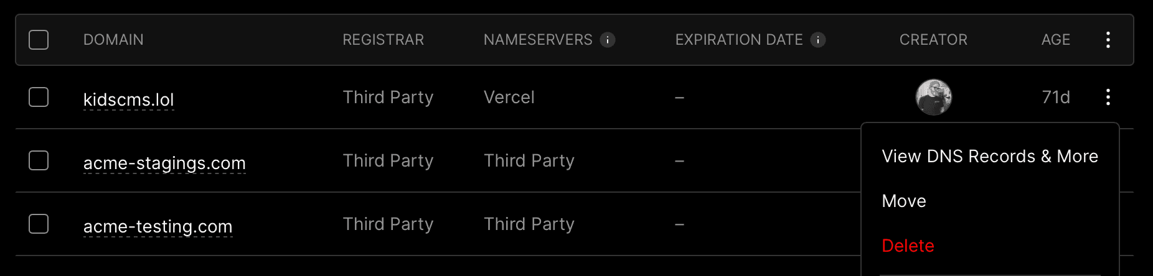Tick the acme-testing.com row checkbox

point(39,224)
